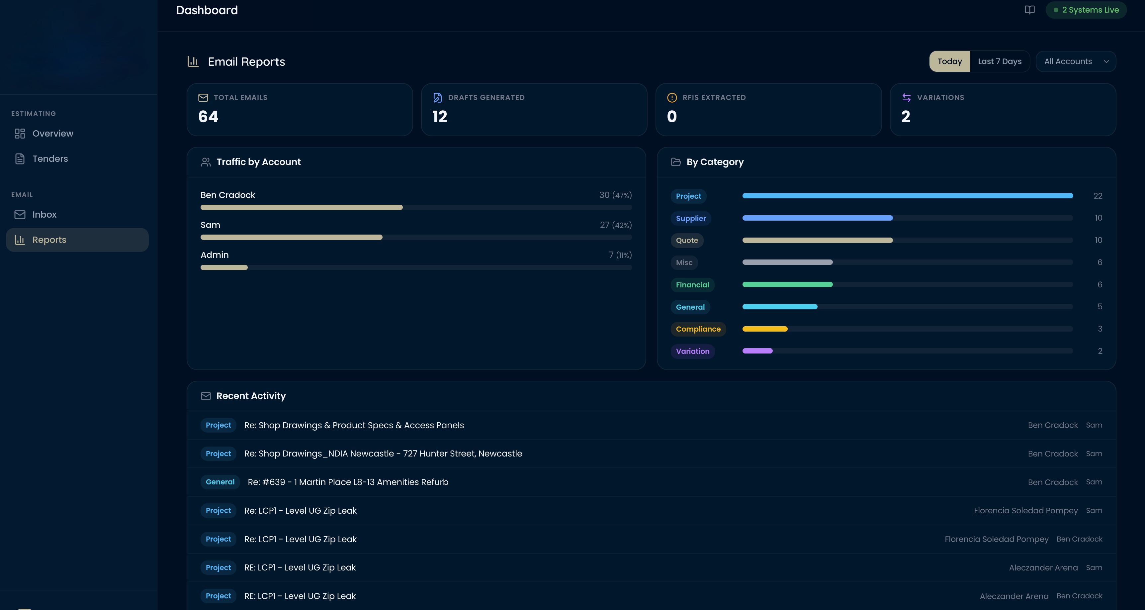Select the General category tag in By Category

point(690,307)
